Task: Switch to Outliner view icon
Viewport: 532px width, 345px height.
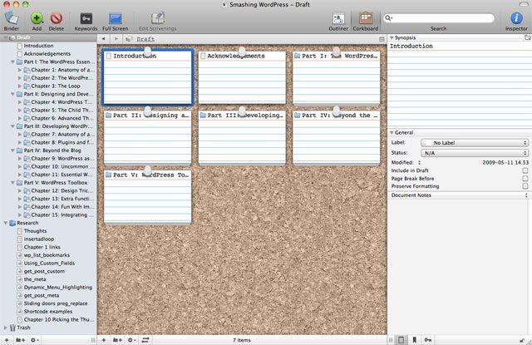Action: [x=338, y=18]
